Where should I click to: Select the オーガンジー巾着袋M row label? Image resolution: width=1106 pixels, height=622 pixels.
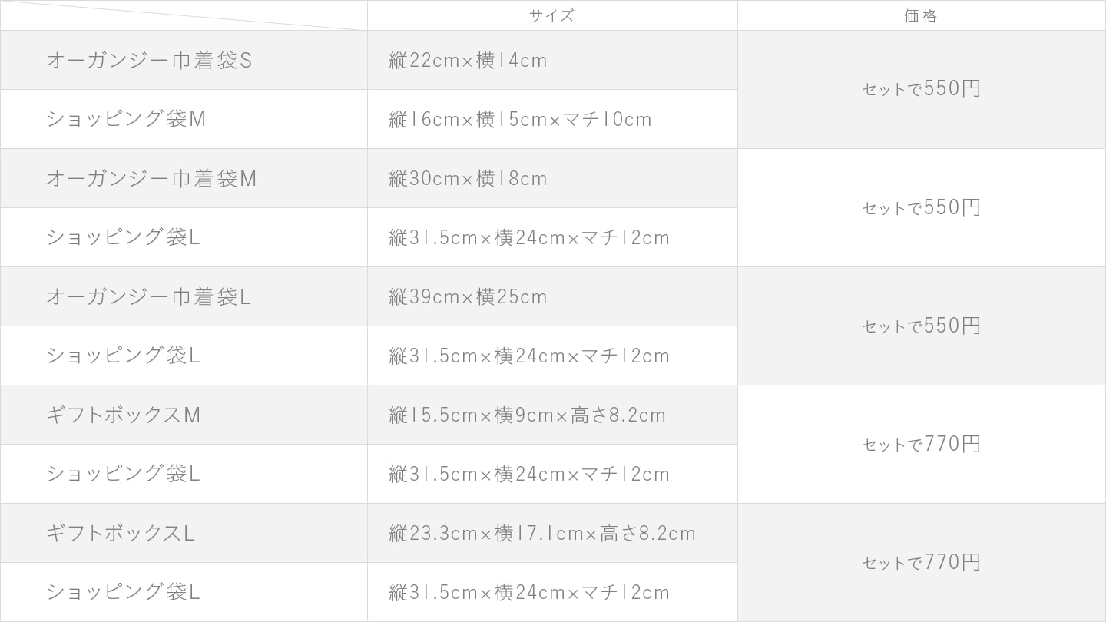pyautogui.click(x=151, y=179)
